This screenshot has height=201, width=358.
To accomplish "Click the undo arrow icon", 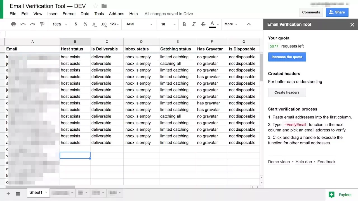I will [x=23, y=24].
